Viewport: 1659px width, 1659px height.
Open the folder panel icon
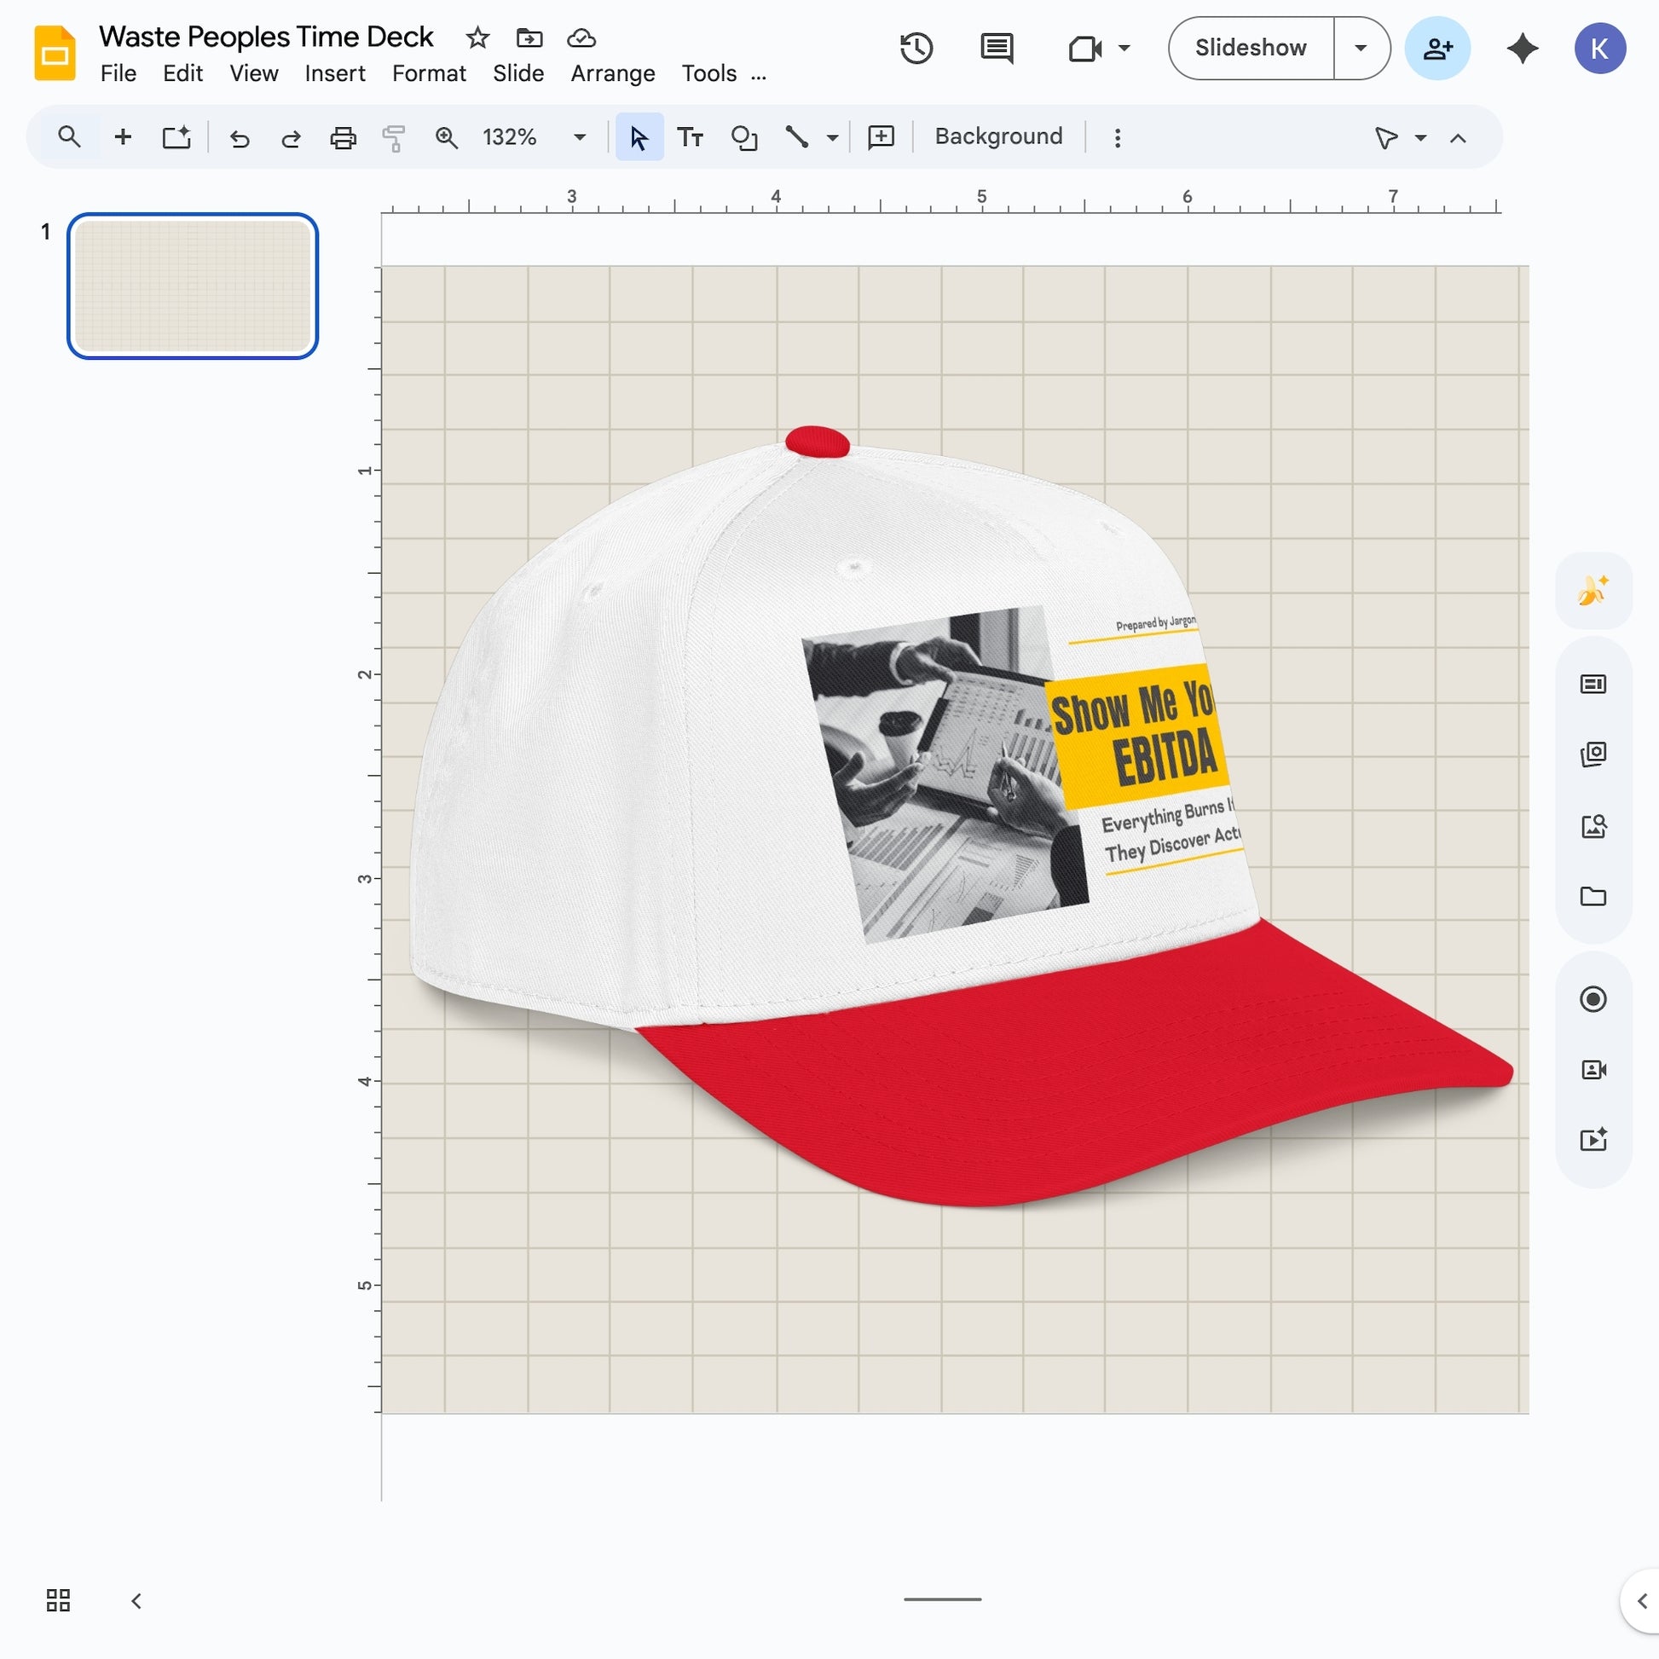point(1593,897)
